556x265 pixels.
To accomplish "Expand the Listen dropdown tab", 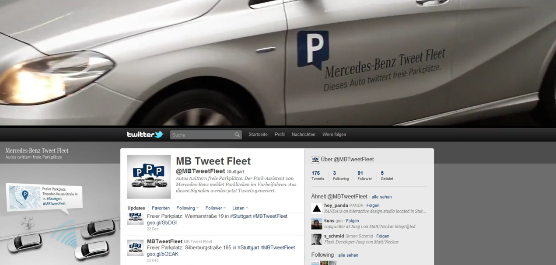I will tap(240, 208).
